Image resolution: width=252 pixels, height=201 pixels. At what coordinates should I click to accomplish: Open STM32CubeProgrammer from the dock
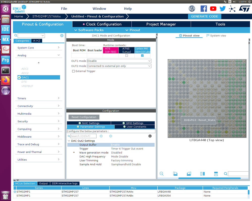pyautogui.click(x=6, y=60)
